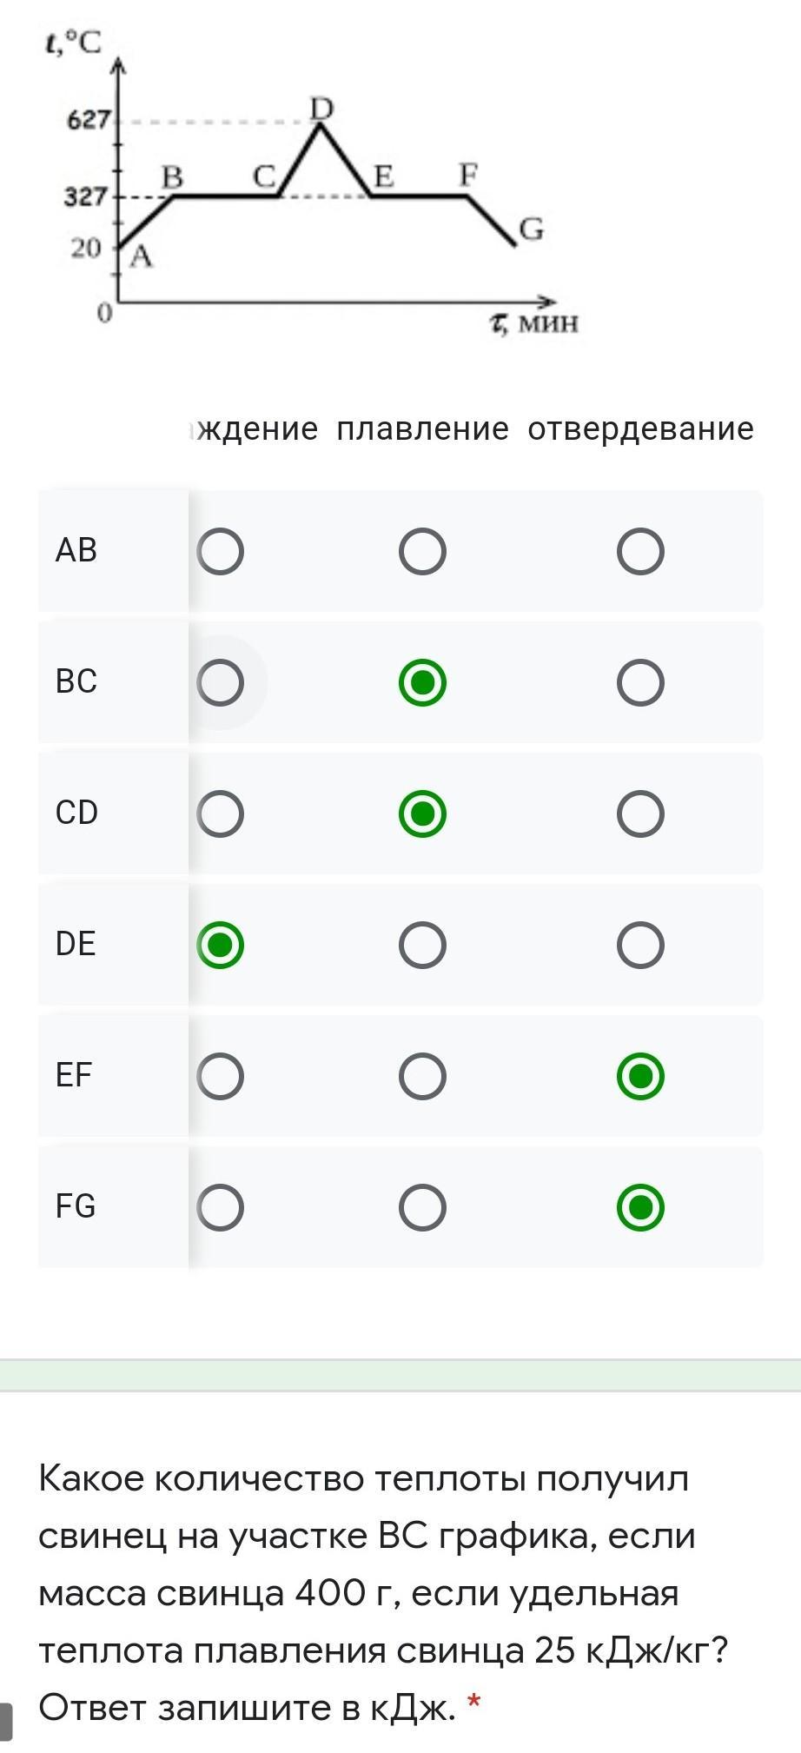
Task: Select the first-column radio for row EF
Action: 221,1076
